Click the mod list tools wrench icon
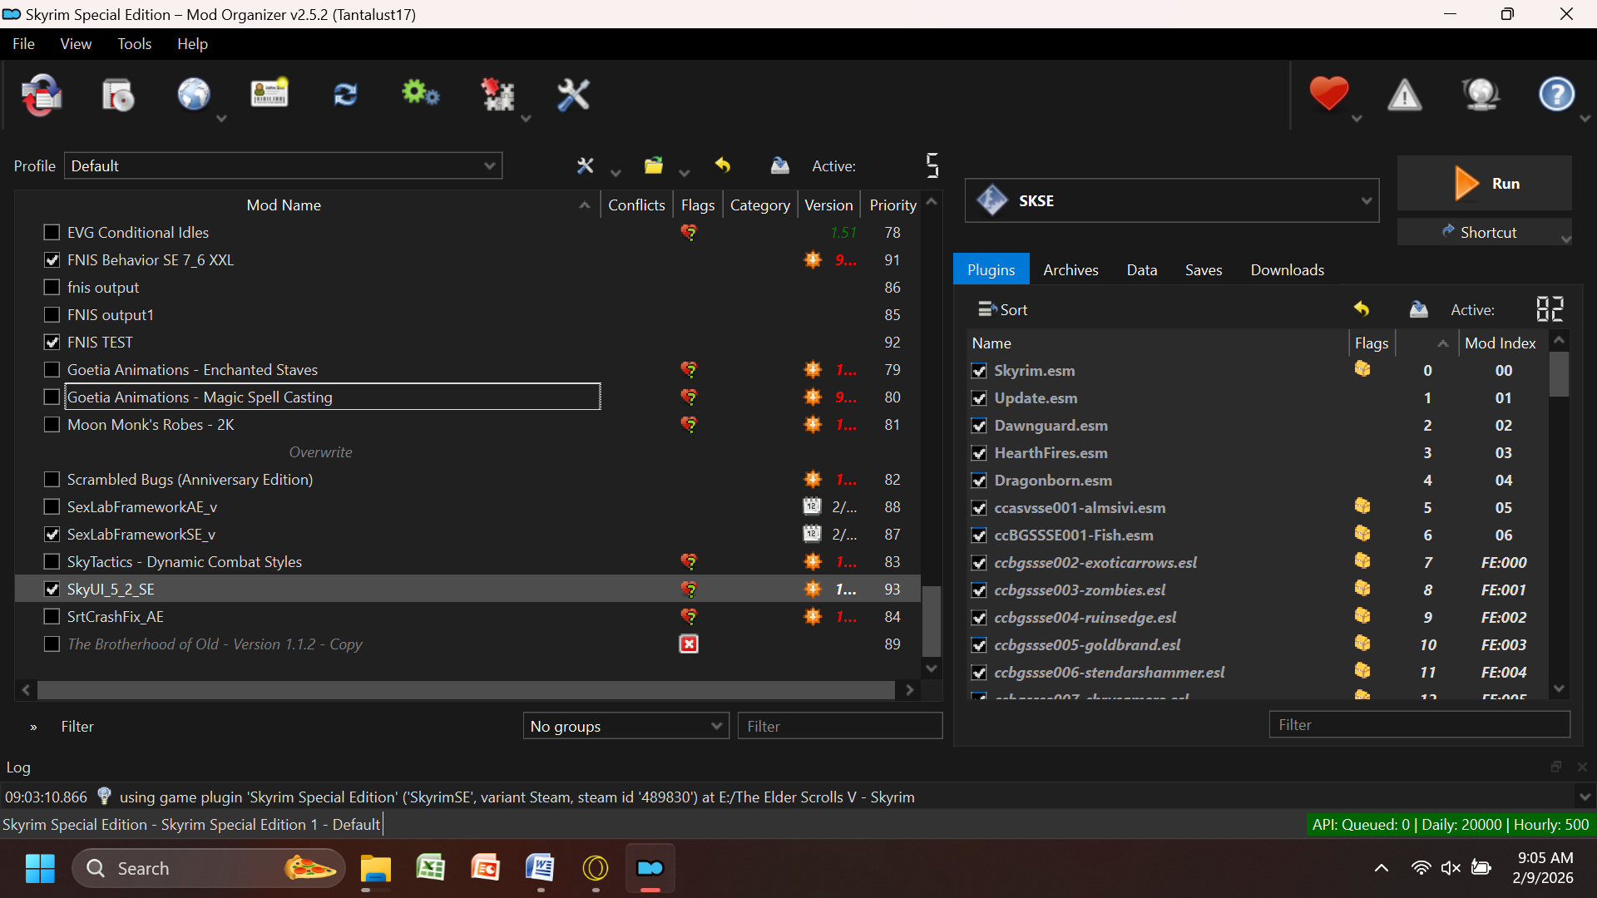The image size is (1597, 898). [x=586, y=166]
